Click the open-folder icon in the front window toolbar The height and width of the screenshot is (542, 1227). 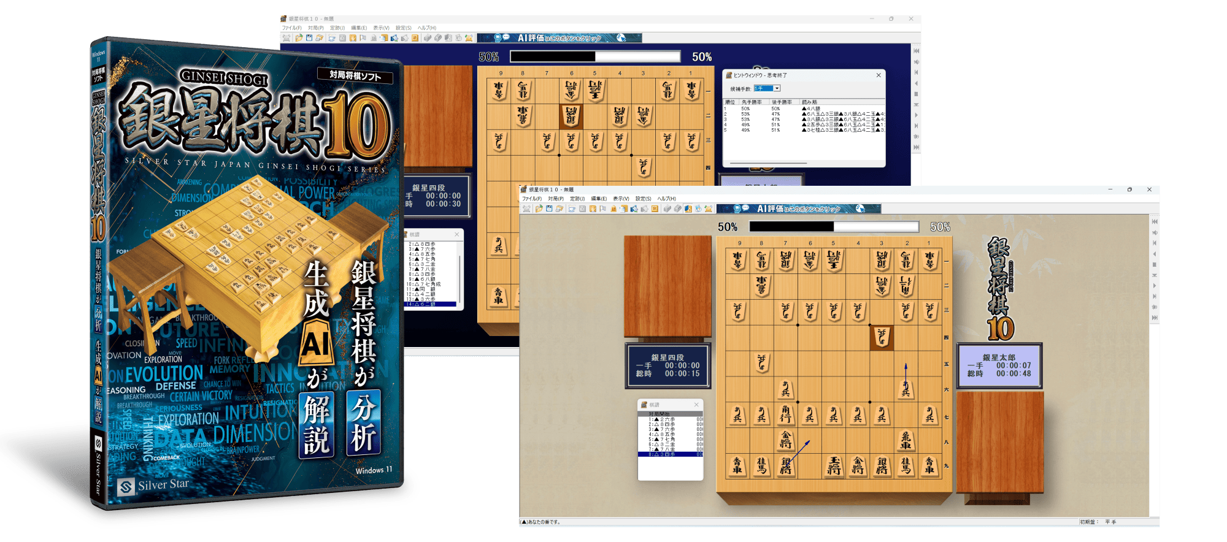[539, 209]
